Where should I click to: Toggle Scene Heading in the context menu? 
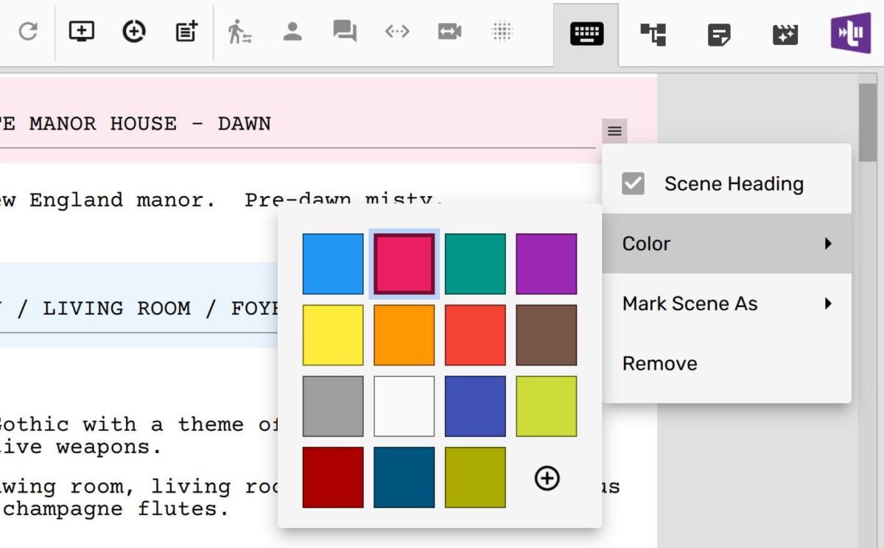point(734,183)
